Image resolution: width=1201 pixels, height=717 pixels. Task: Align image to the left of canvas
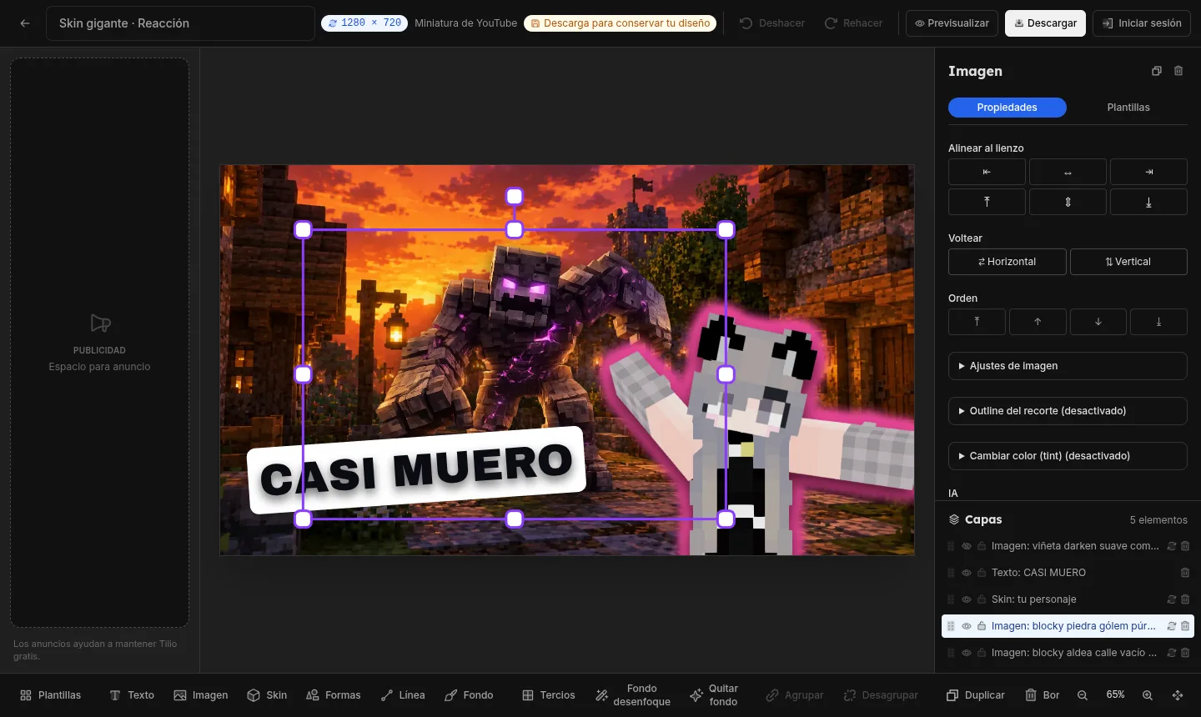coord(987,172)
